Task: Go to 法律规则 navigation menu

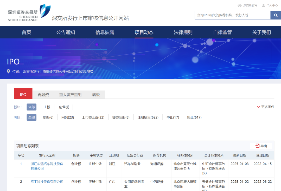Action: tap(183, 32)
